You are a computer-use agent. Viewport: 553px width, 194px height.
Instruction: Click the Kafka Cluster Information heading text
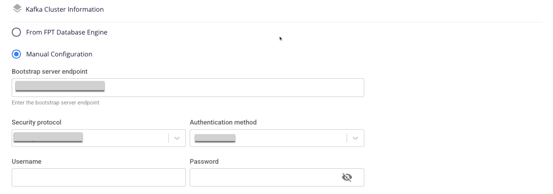(65, 9)
